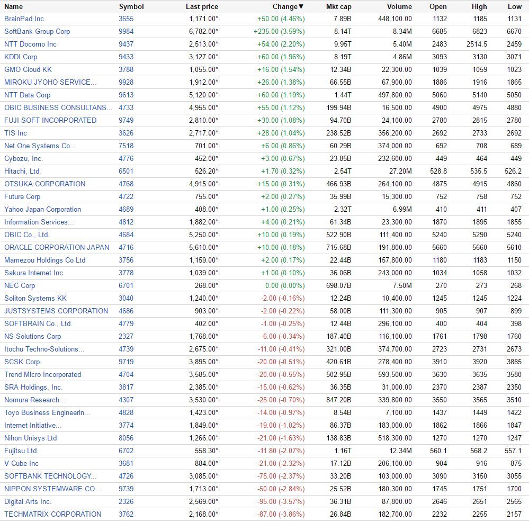Open OBIC BUSINESS CONSULTANS link
This screenshot has width=529, height=522.
tap(58, 108)
